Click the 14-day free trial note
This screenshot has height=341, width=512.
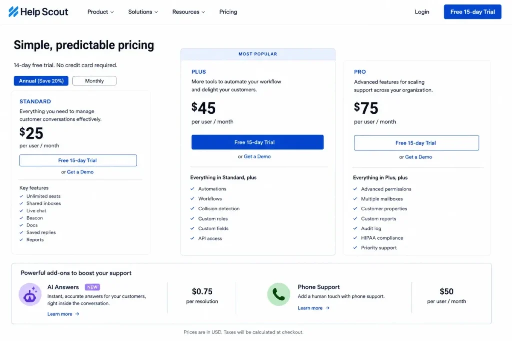65,65
